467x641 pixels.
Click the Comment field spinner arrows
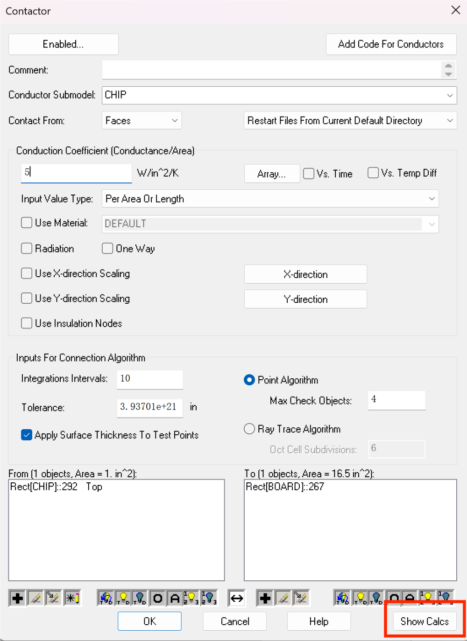coord(448,70)
